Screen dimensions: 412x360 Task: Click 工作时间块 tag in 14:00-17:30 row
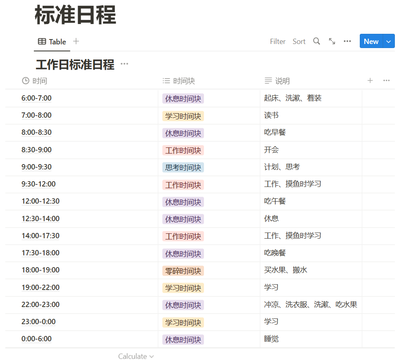pyautogui.click(x=183, y=236)
